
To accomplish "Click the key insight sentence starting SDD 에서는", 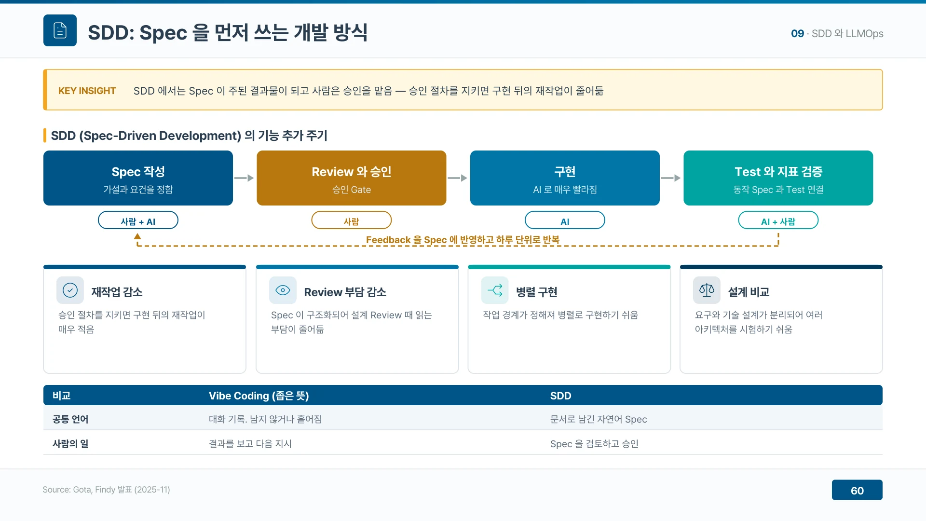I will coord(368,91).
